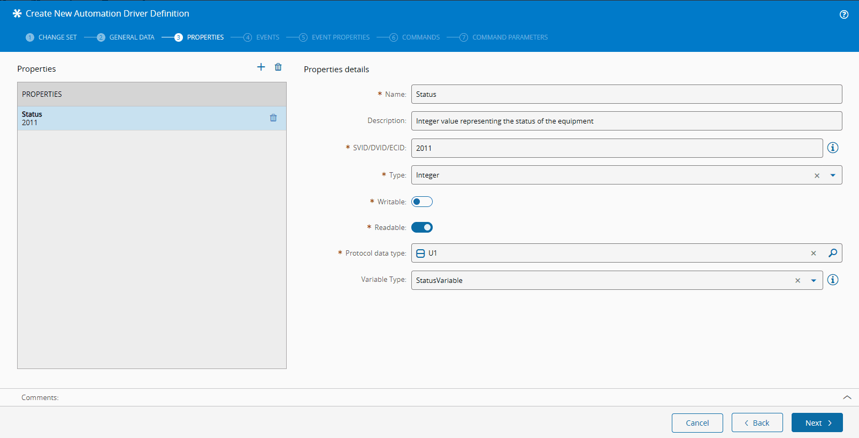Show info for the SVID/DVID/ECID field
Viewport: 859px width, 438px height.
pyautogui.click(x=833, y=148)
